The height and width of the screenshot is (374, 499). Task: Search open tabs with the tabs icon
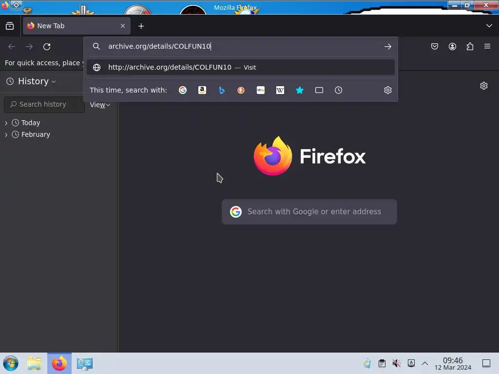(x=319, y=90)
